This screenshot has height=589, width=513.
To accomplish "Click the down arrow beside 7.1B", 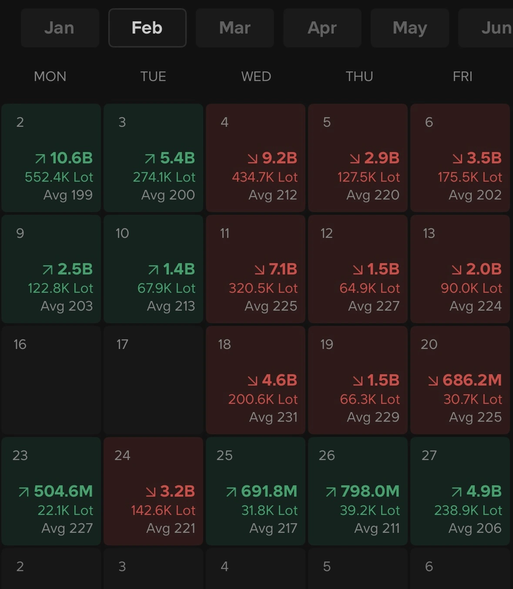I will click(x=259, y=270).
